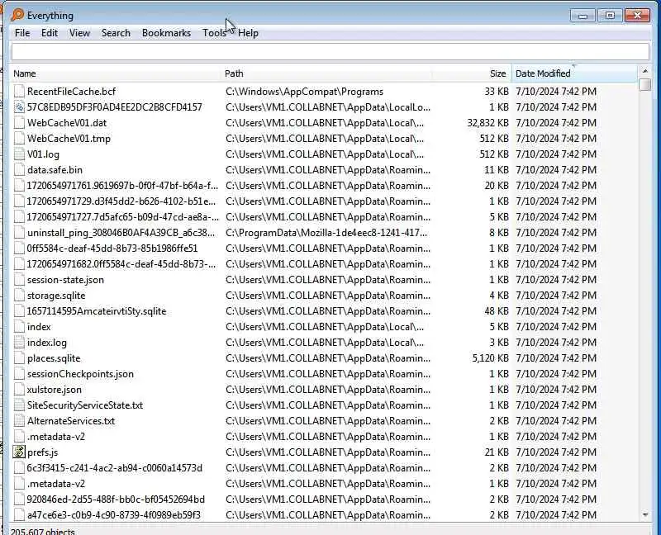
Task: Click the 5,120 KB size value
Action: [x=490, y=358]
